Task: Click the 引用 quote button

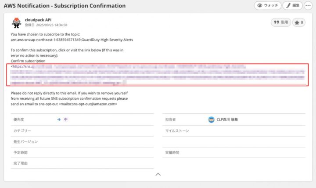Action: pyautogui.click(x=280, y=22)
